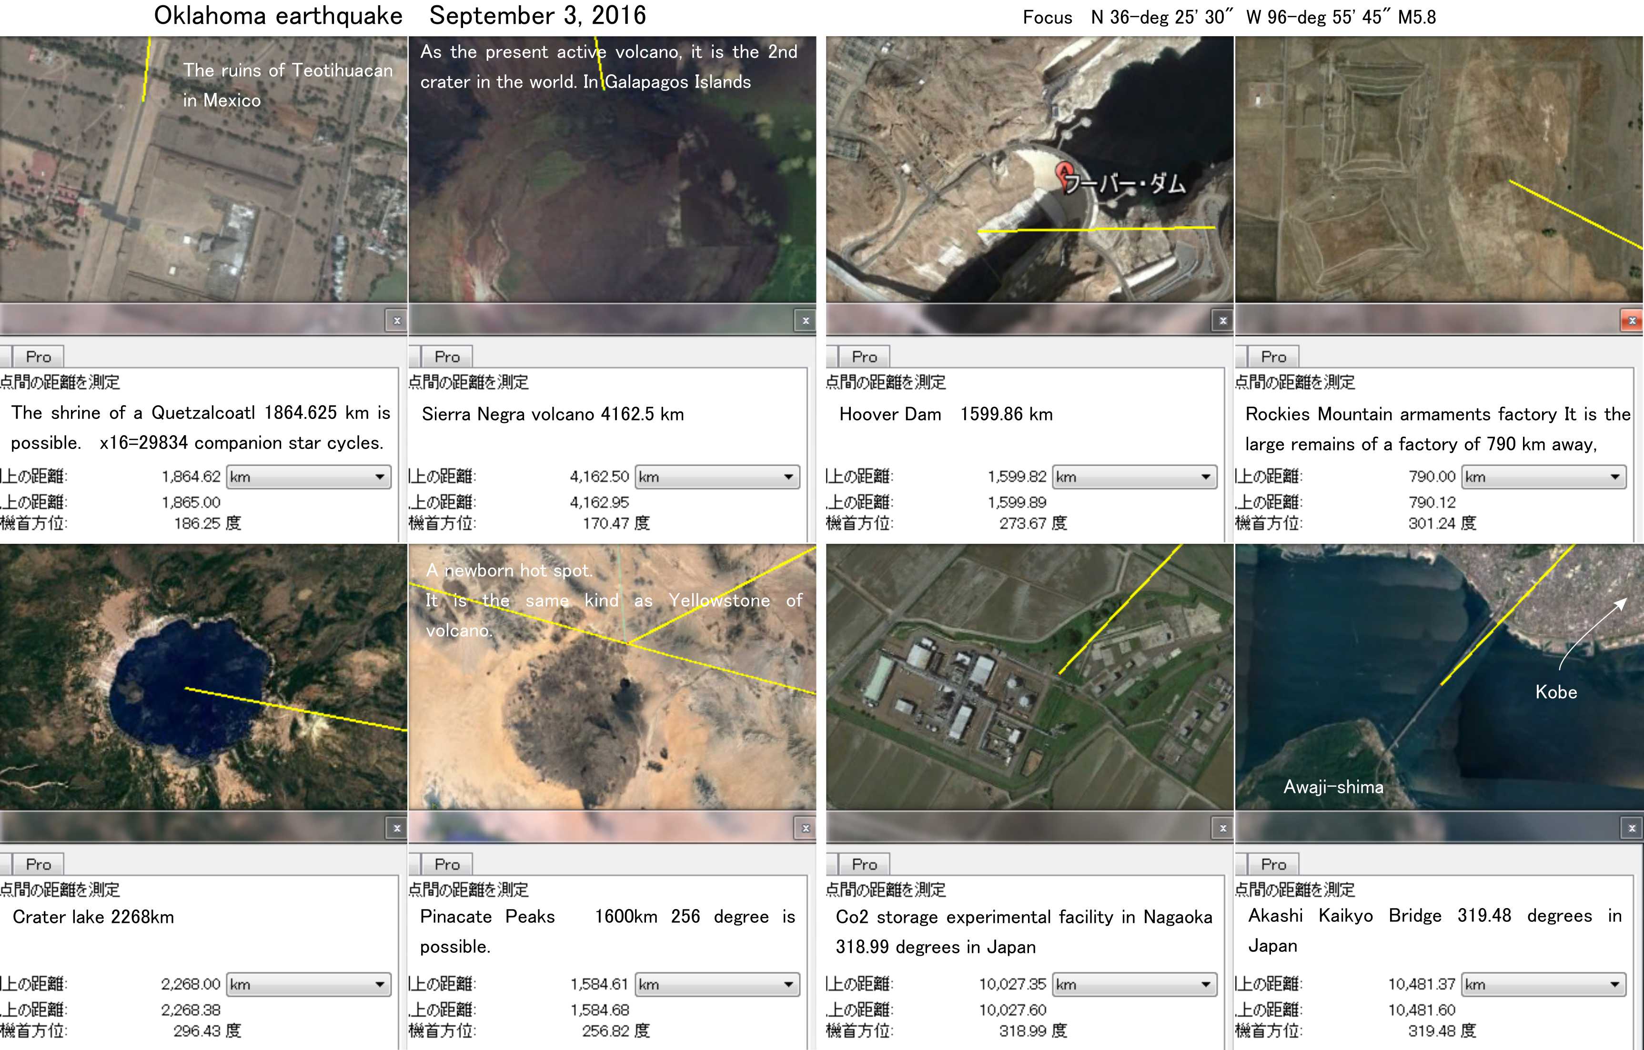Open km unit dropdown for 4,162.50 distance
Viewport: 1644px width, 1050px height.
tap(717, 477)
